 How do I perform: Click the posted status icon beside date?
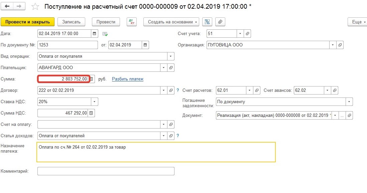[x=105, y=34]
